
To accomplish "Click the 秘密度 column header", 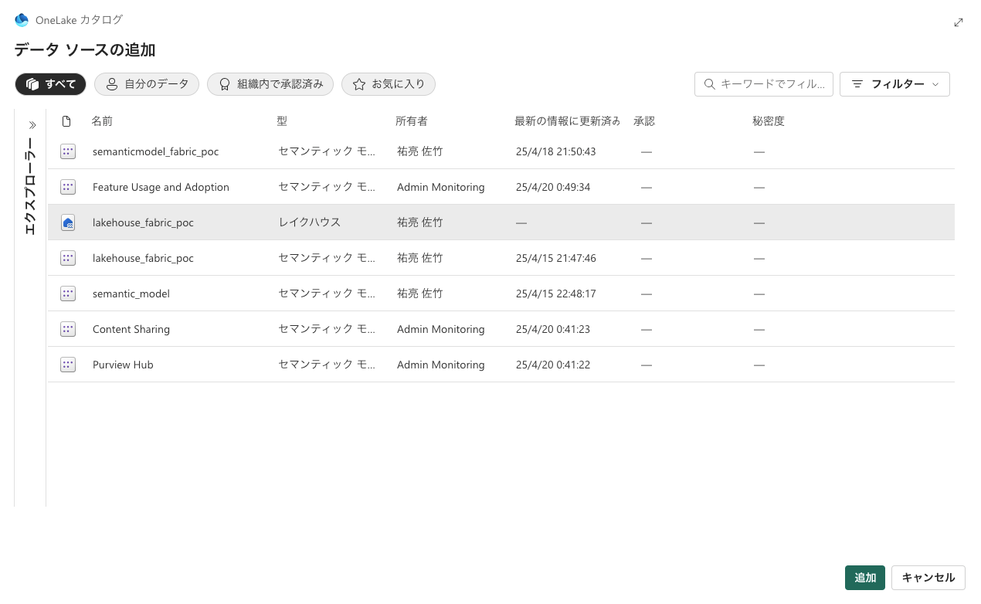I will coord(769,121).
